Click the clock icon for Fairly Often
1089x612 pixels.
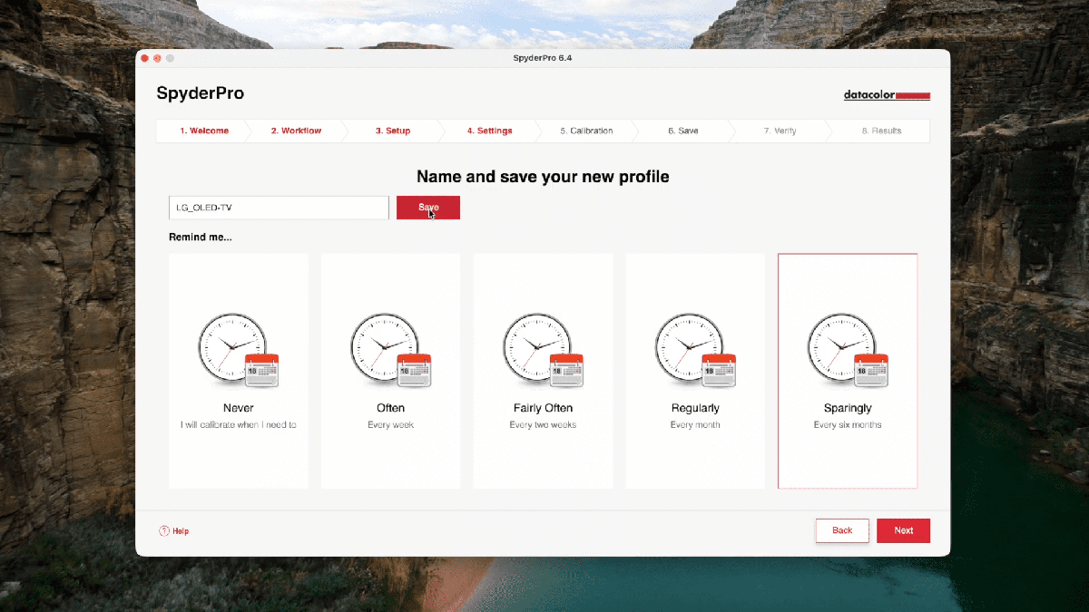543,350
